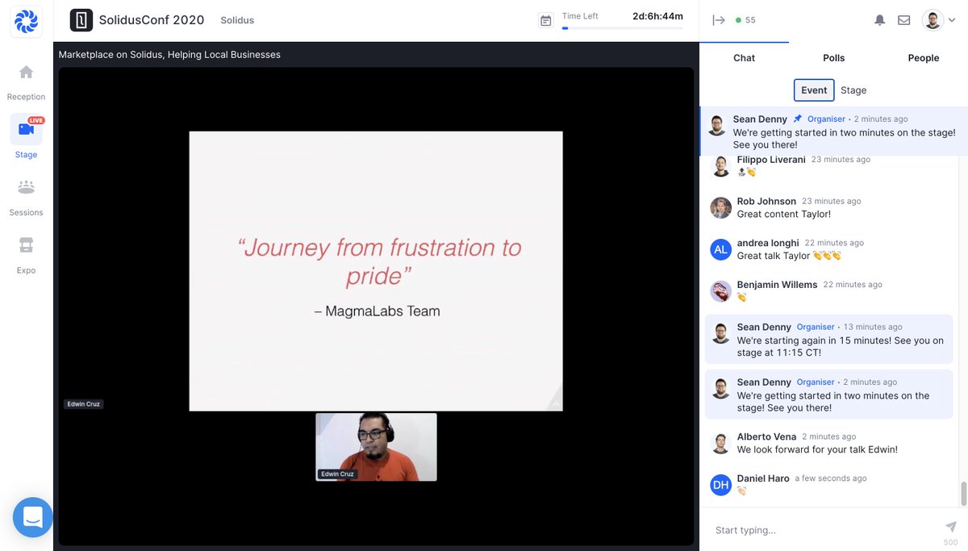Click the SolidusConf 2020 title
The height and width of the screenshot is (551, 968).
click(152, 20)
